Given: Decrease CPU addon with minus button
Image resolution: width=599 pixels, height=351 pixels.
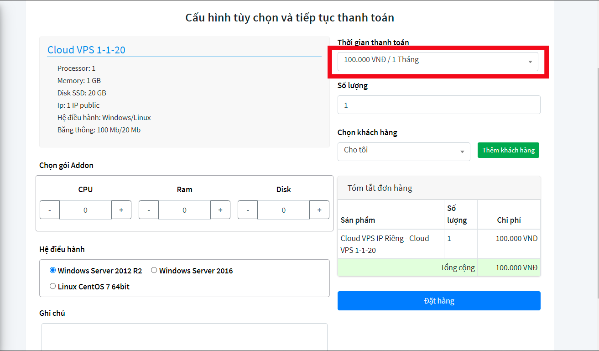Looking at the screenshot, I should pos(50,210).
